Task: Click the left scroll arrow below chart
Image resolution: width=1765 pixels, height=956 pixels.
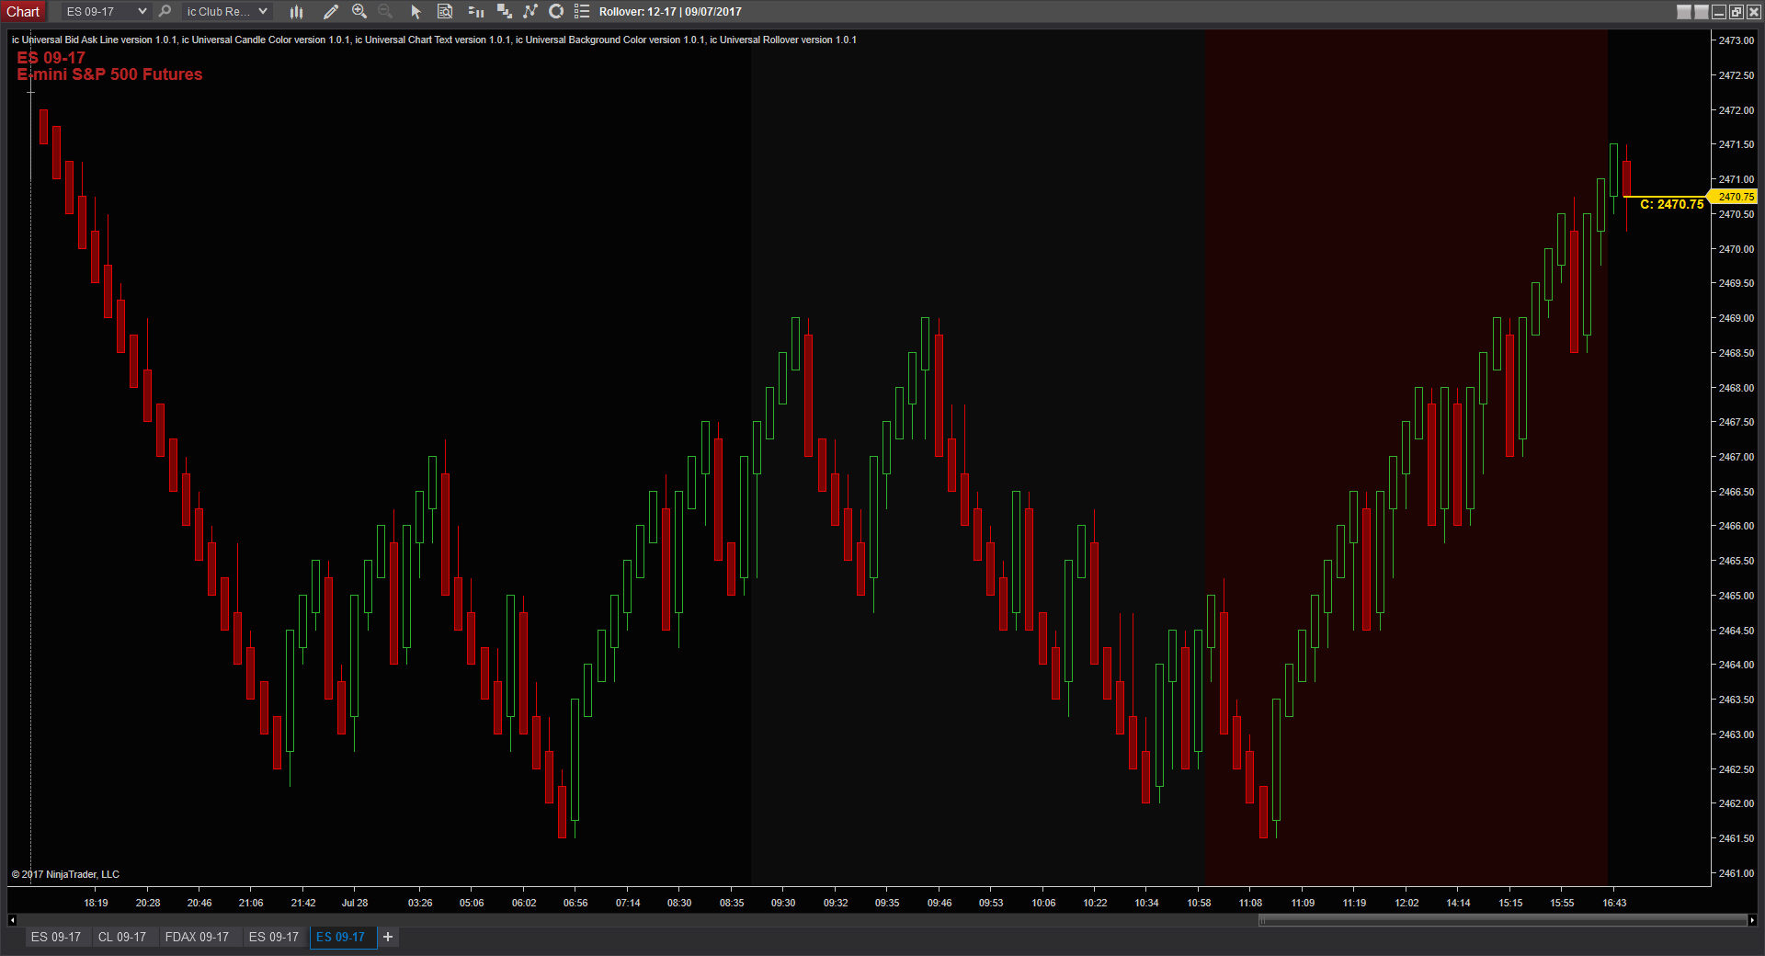Action: (x=12, y=920)
